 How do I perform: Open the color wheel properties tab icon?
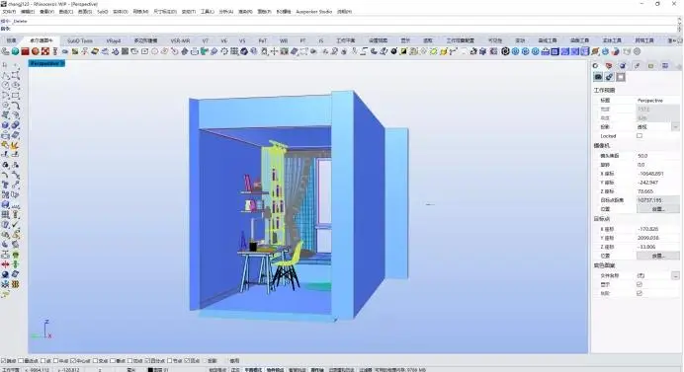pyautogui.click(x=595, y=66)
